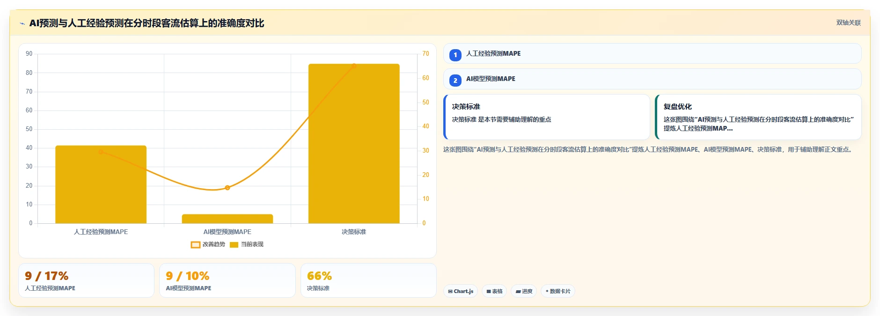This screenshot has width=880, height=316.
Task: Click the 双轴关联 label in the header
Action: pyautogui.click(x=848, y=22)
